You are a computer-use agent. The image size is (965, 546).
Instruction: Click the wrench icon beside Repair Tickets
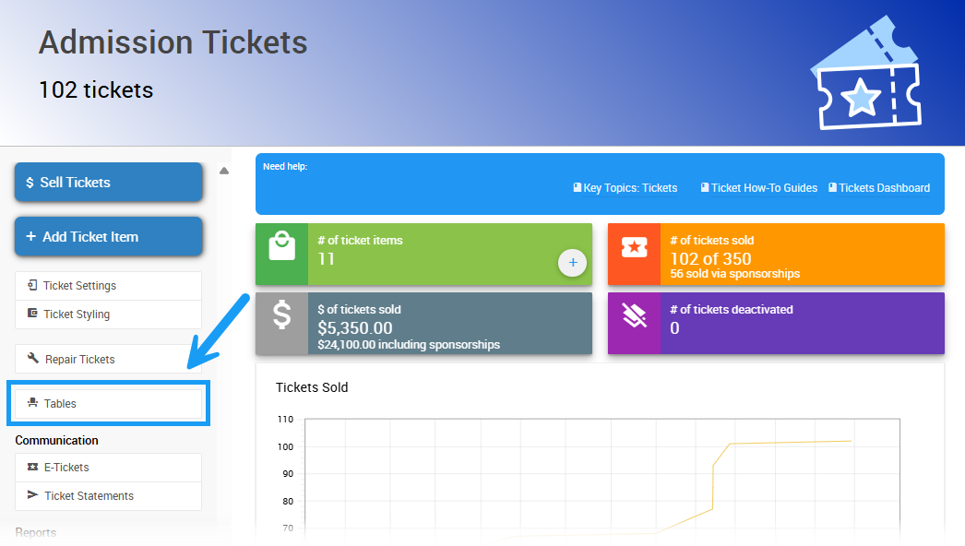pyautogui.click(x=33, y=359)
